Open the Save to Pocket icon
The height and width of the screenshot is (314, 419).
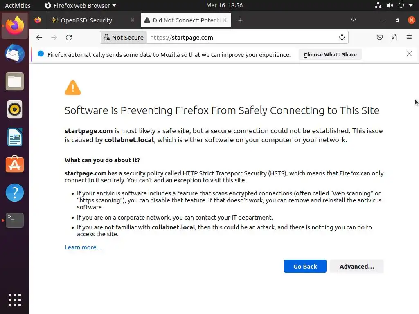tap(380, 37)
